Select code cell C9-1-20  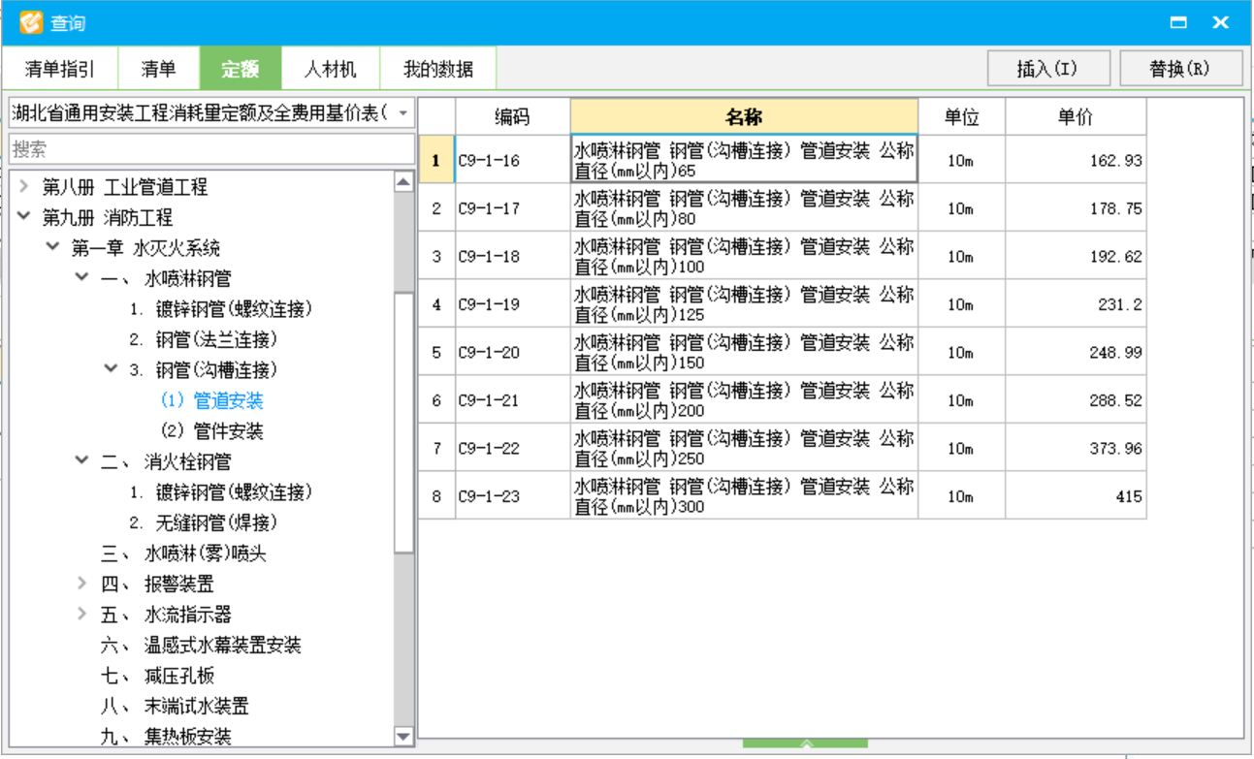pyautogui.click(x=513, y=352)
